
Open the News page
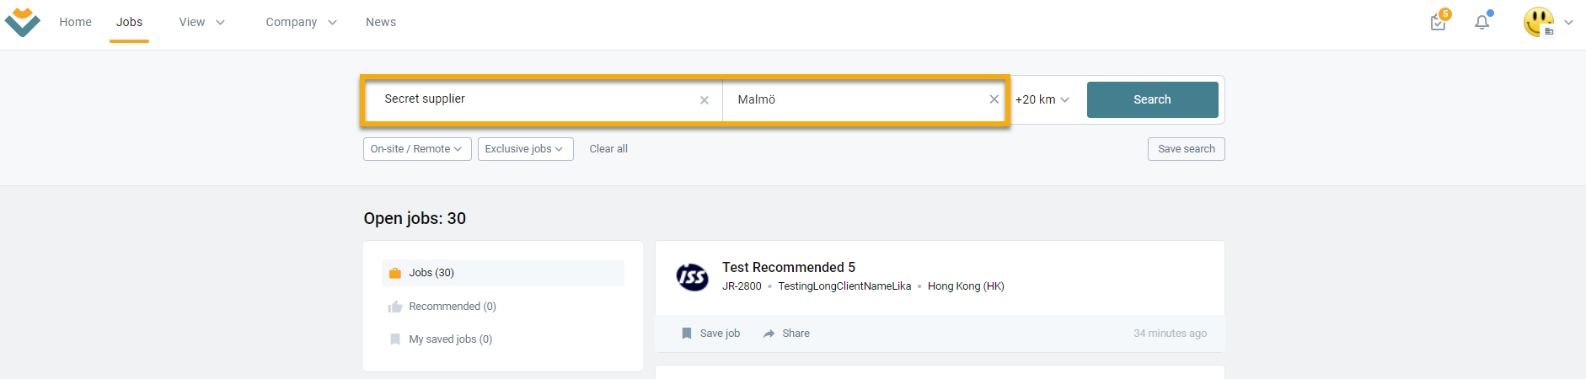coord(381,22)
